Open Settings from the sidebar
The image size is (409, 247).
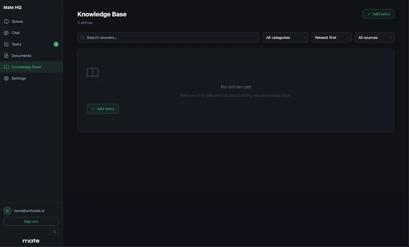click(x=31, y=78)
